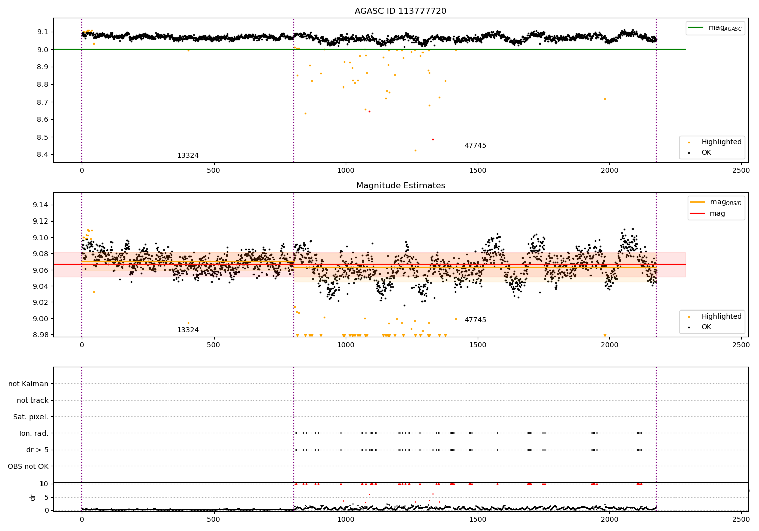Click the title 'AGASC ID 113777720'

(400, 11)
